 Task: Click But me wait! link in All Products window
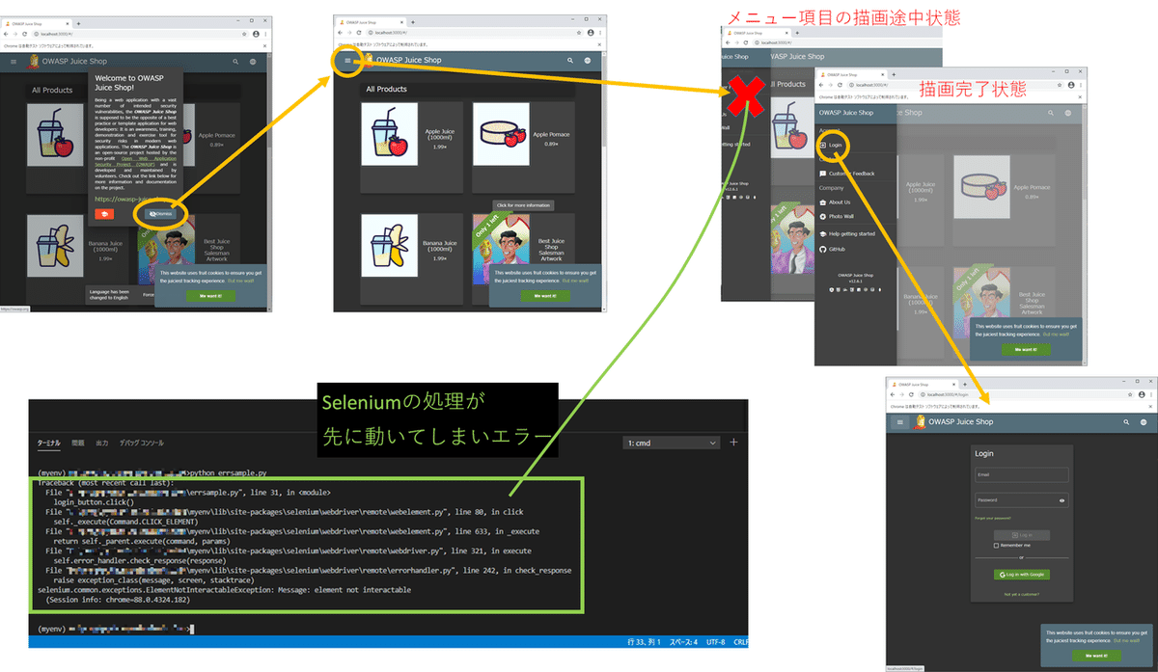pos(577,279)
